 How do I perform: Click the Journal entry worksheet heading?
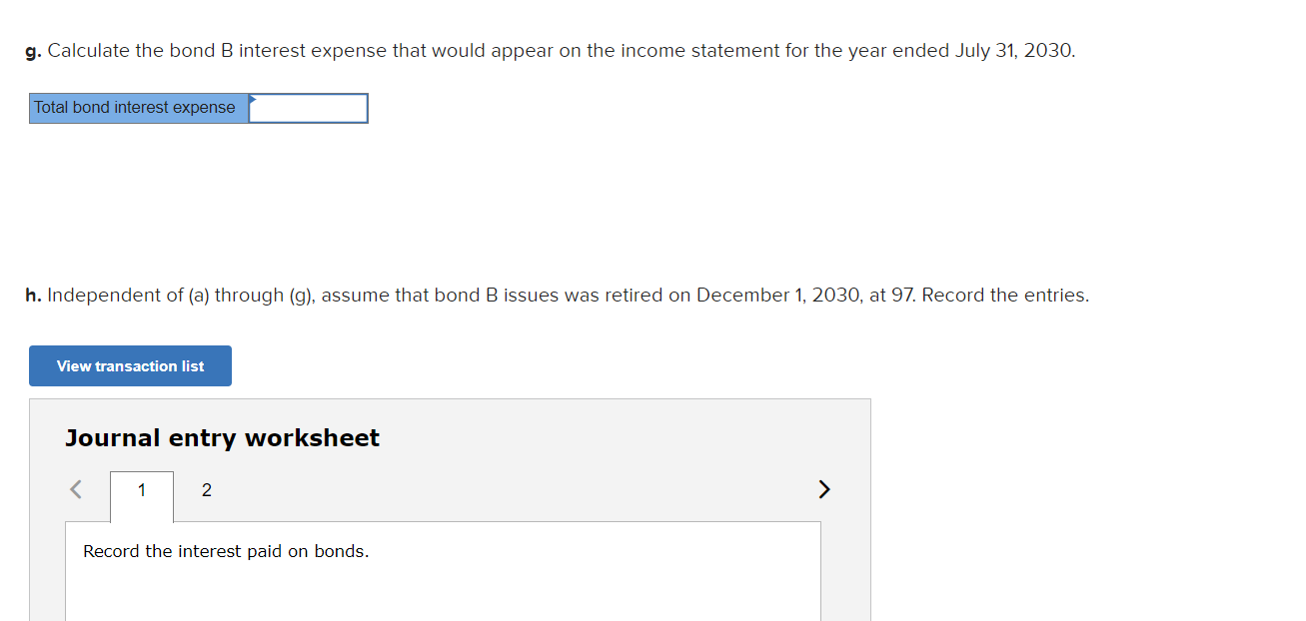pyautogui.click(x=222, y=437)
